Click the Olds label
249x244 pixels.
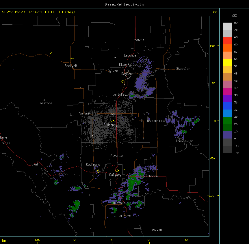coord(112,114)
